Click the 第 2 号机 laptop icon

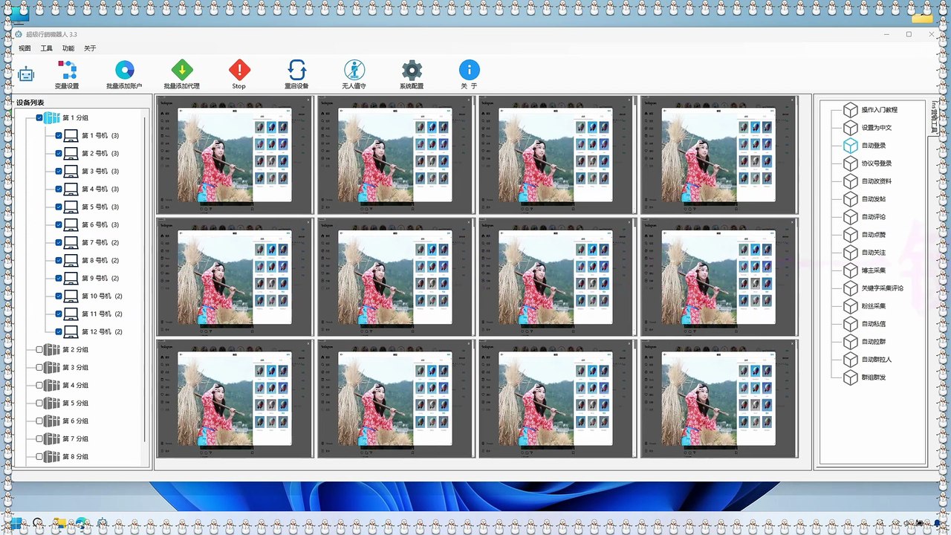click(71, 154)
